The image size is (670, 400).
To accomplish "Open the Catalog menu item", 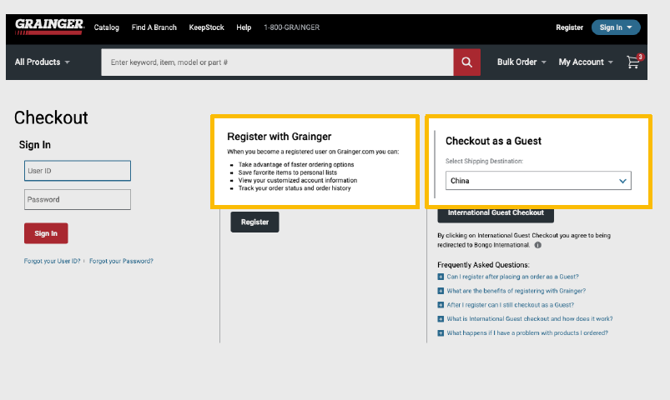I will (107, 27).
